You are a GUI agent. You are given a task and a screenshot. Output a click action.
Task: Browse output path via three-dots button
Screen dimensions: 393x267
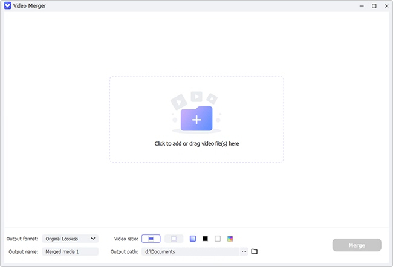click(244, 251)
